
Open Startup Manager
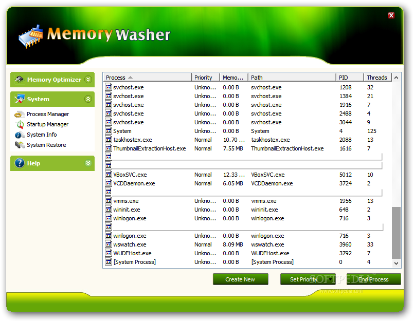pyautogui.click(x=47, y=124)
